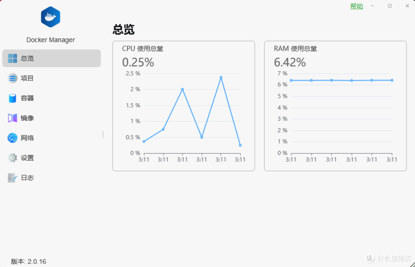Click the Docker Manager whale logo

click(51, 17)
